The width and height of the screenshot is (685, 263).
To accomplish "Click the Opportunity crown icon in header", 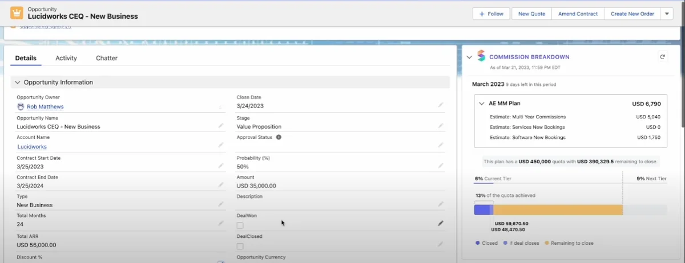I will (x=17, y=13).
